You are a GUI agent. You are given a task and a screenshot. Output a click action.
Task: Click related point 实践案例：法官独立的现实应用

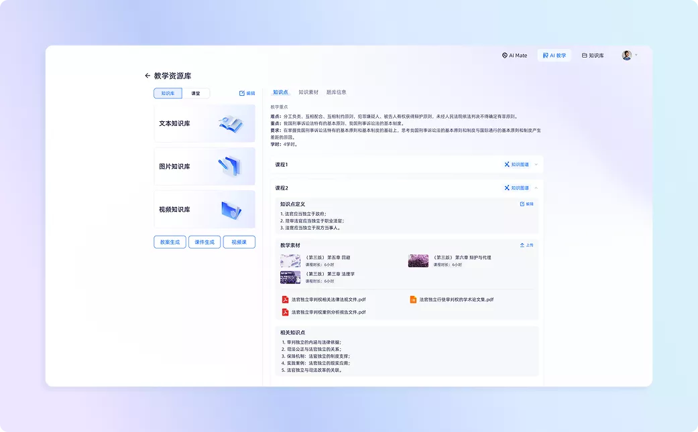316,363
